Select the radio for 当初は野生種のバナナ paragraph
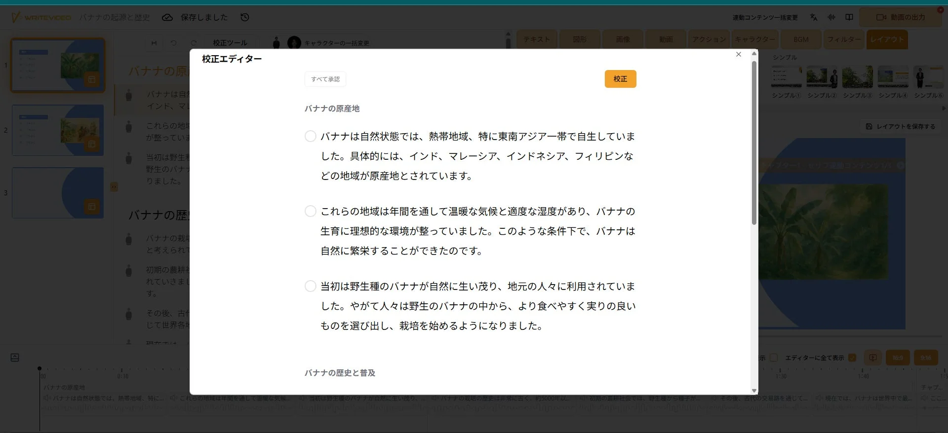This screenshot has height=433, width=948. pos(310,286)
